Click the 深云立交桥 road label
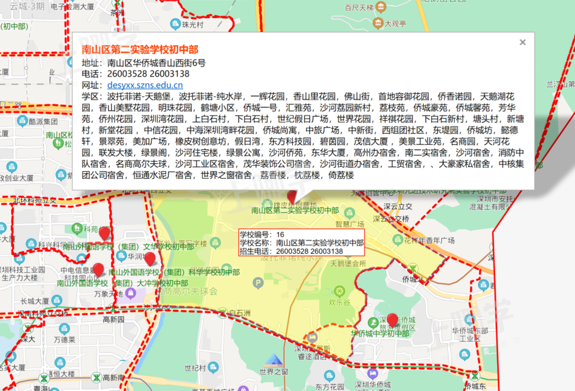The height and width of the screenshot is (391, 575). click(391, 219)
